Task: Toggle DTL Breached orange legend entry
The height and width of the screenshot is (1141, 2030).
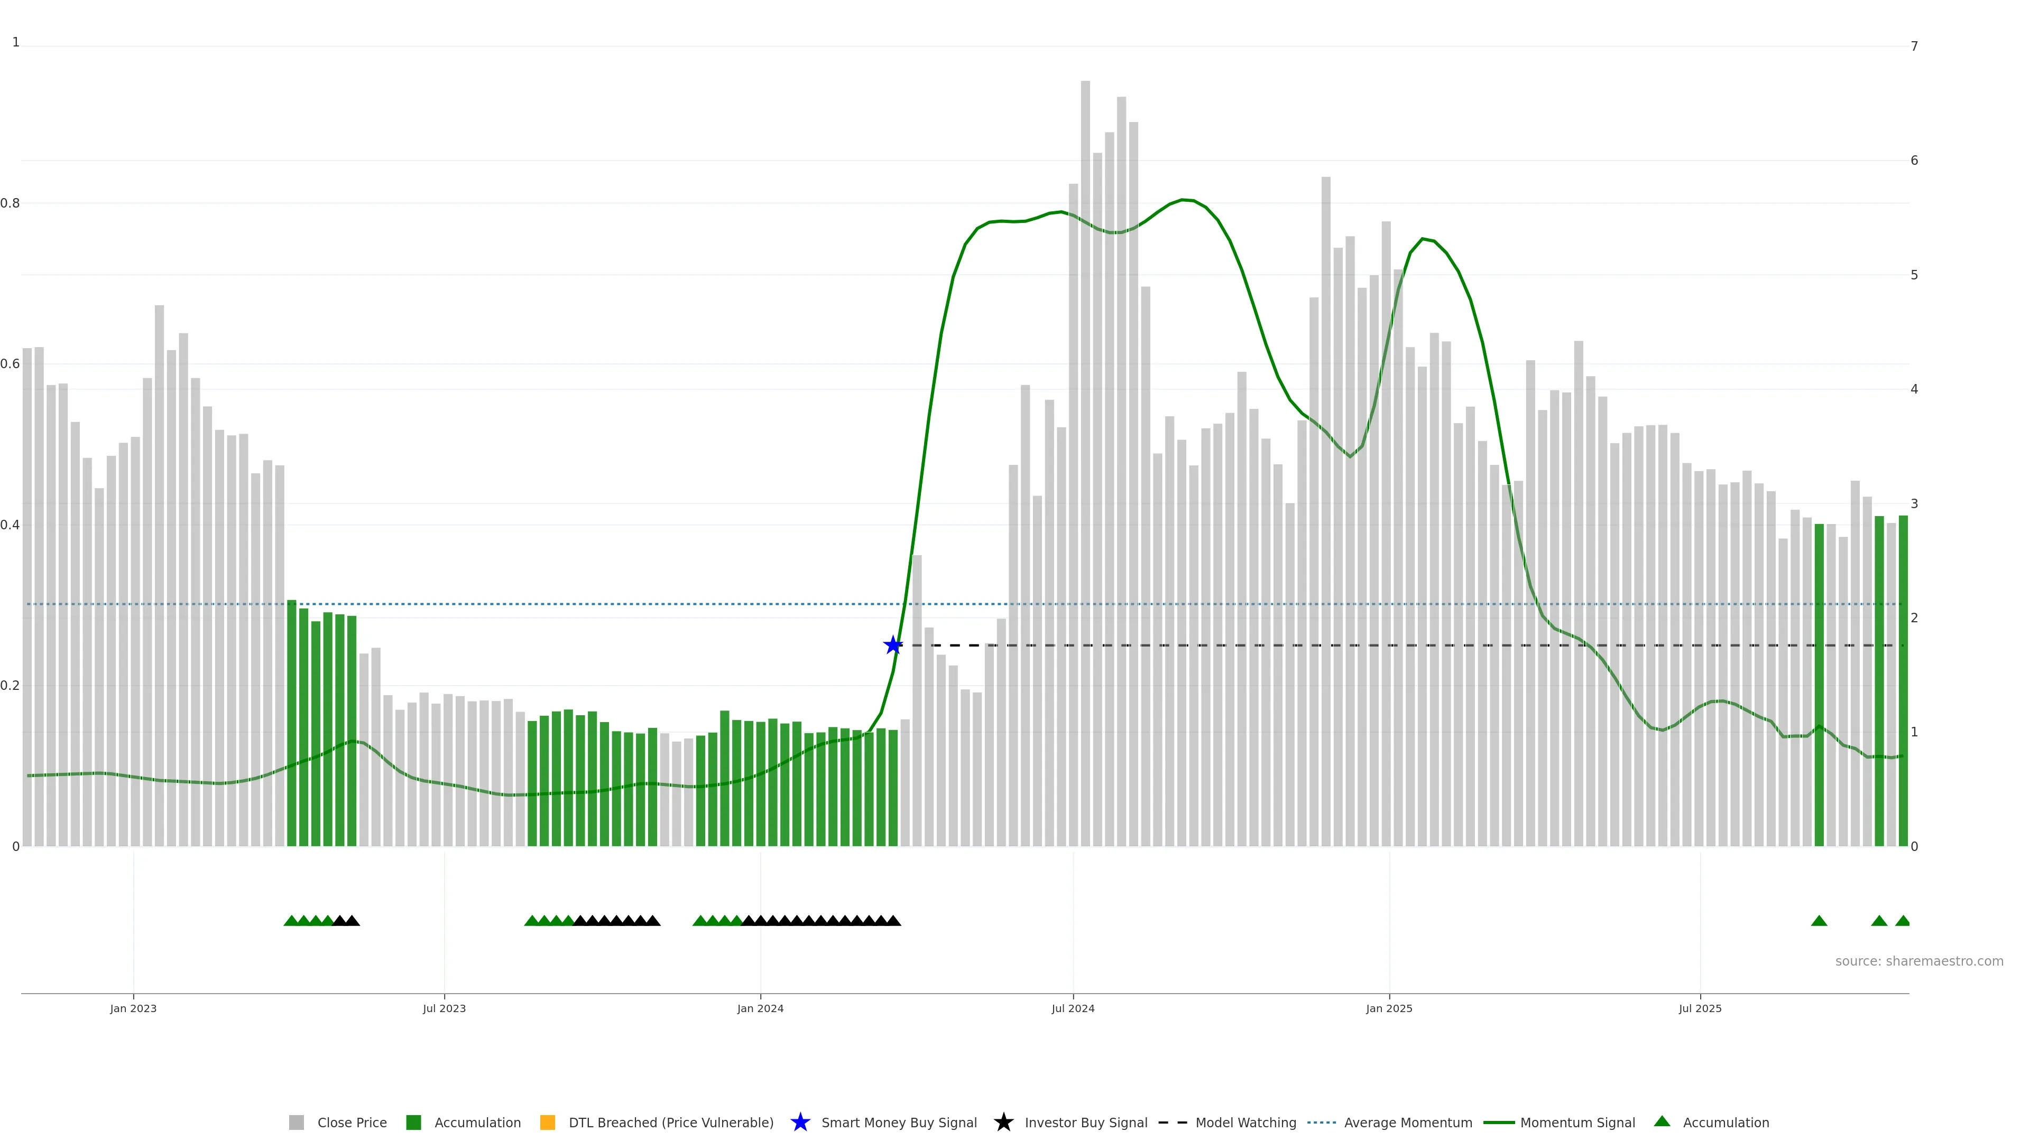Action: (548, 1123)
